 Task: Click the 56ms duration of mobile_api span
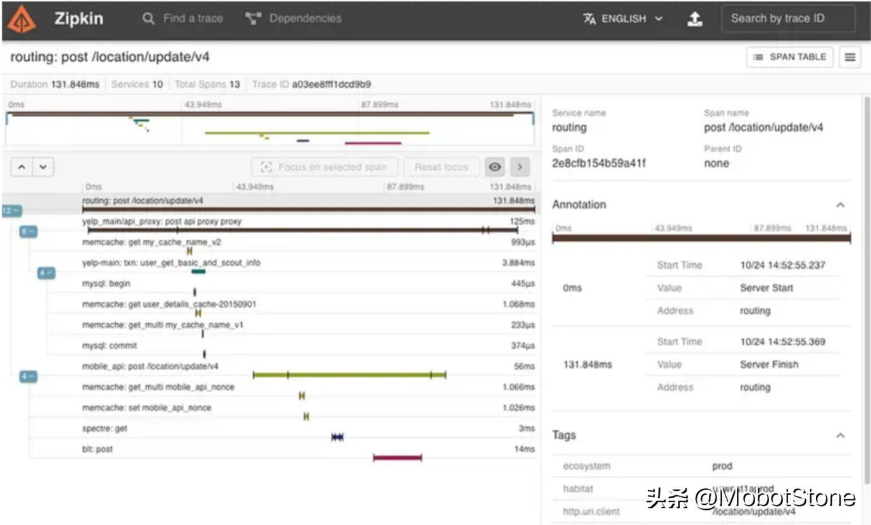click(524, 366)
